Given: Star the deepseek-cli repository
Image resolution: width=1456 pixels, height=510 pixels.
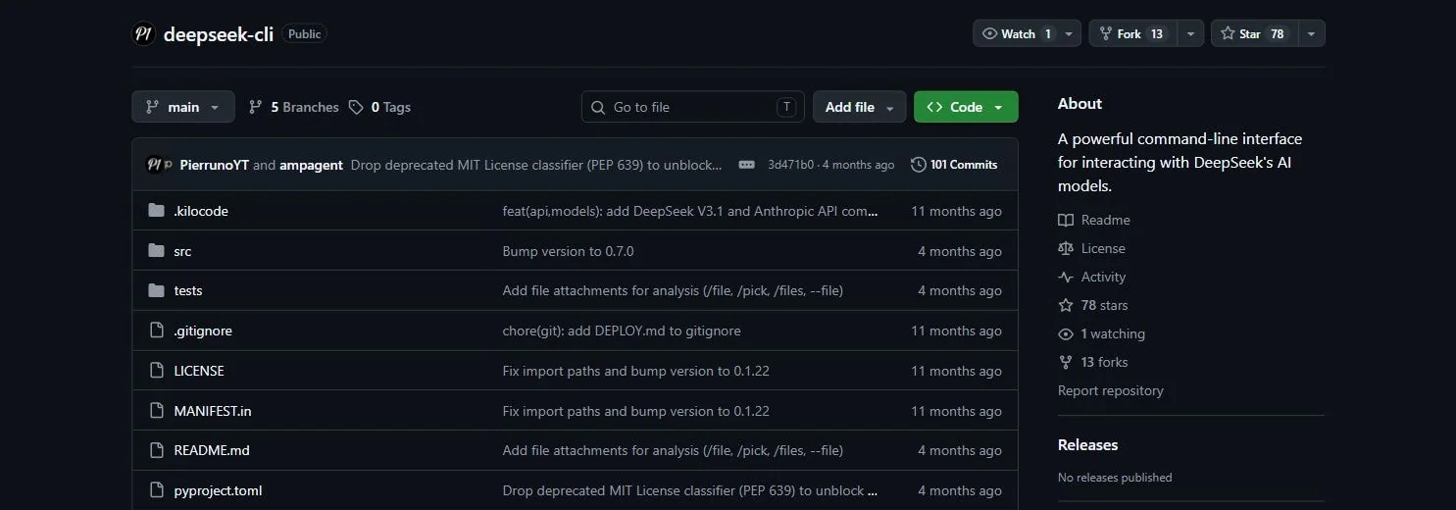Looking at the screenshot, I should point(1254,33).
